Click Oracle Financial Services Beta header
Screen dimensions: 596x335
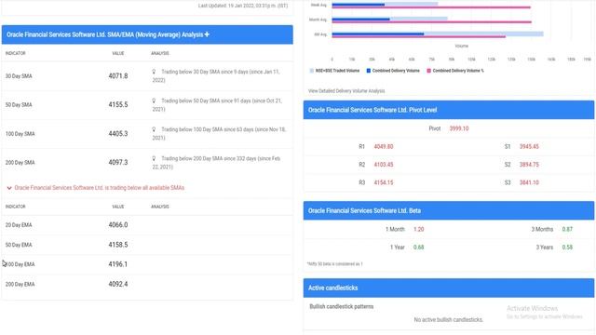[x=449, y=210]
